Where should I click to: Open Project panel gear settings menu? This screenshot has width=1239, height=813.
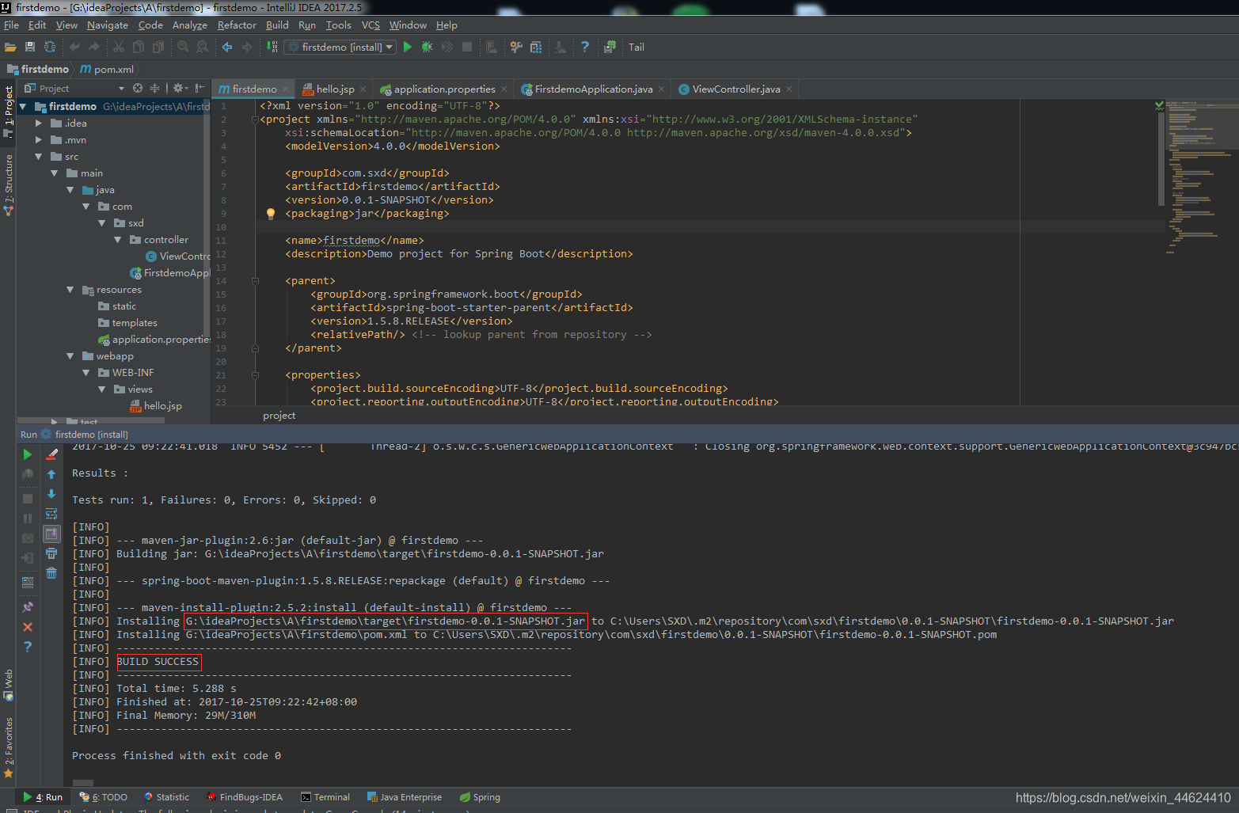pos(180,88)
